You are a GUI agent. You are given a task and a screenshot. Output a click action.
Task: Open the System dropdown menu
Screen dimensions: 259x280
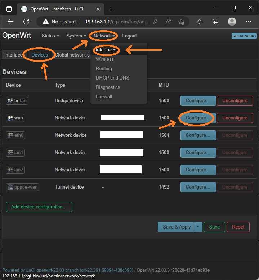(x=76, y=36)
